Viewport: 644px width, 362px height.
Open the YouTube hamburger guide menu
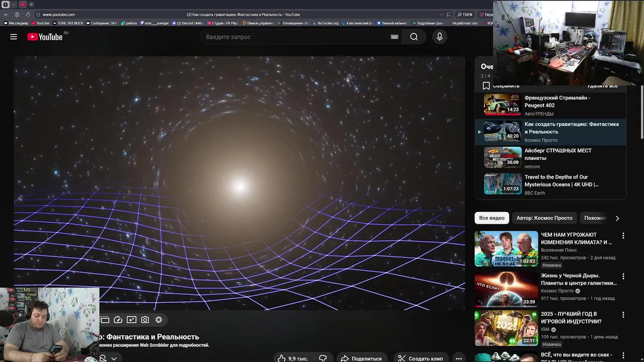(x=14, y=37)
